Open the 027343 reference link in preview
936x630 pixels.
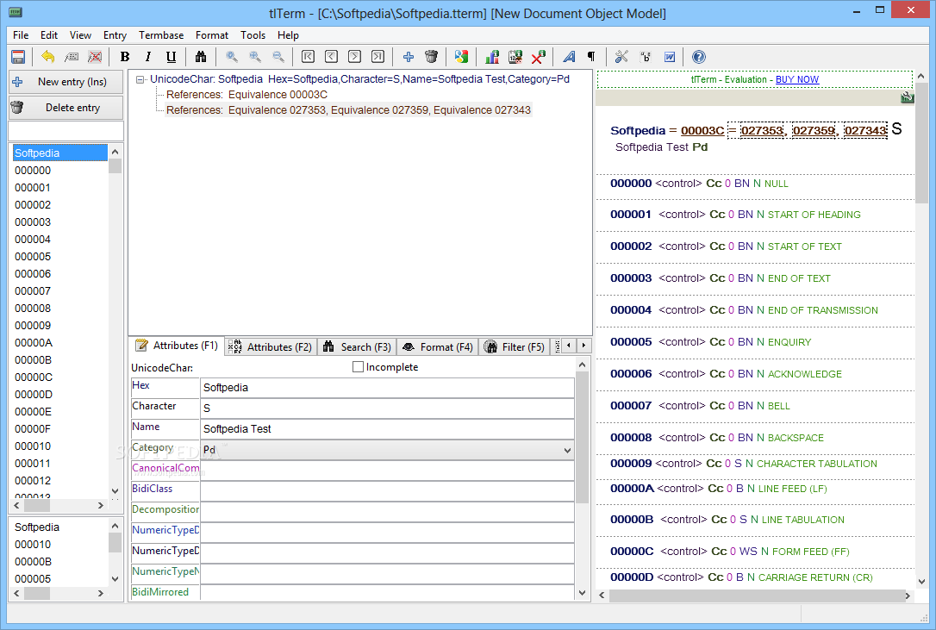[x=865, y=131]
